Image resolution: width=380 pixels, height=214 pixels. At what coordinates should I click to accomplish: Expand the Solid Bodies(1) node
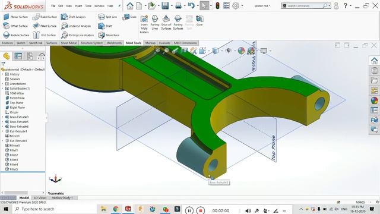(x=2, y=89)
